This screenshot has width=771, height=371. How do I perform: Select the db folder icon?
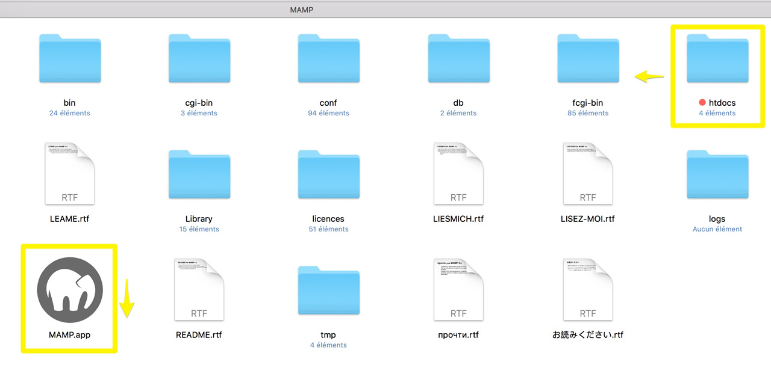458,58
